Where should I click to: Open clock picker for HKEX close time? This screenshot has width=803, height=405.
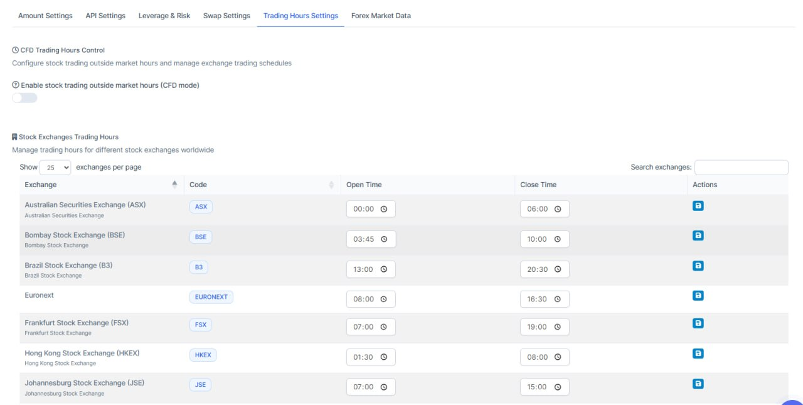click(x=557, y=357)
